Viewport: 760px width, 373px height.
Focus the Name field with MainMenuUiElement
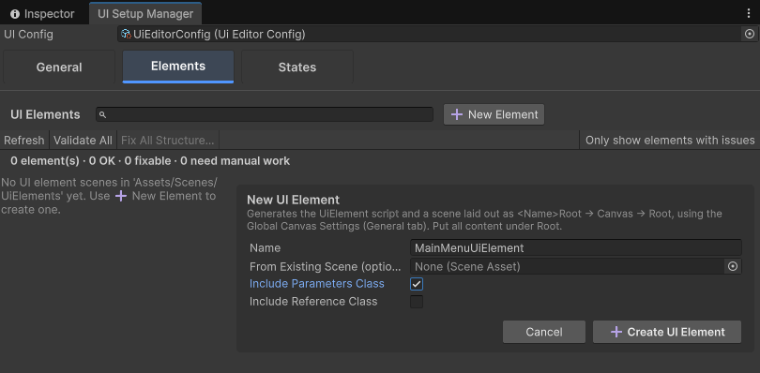tap(576, 248)
